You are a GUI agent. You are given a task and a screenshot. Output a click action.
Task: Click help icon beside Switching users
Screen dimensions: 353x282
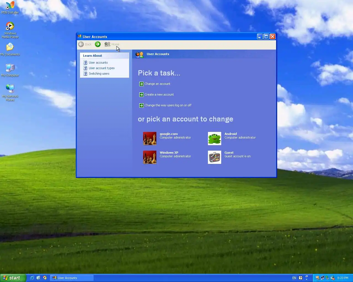(85, 74)
